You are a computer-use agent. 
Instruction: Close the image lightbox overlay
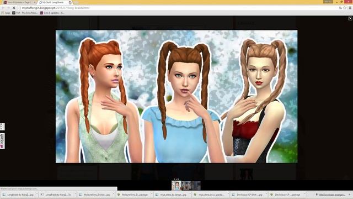click(350, 18)
